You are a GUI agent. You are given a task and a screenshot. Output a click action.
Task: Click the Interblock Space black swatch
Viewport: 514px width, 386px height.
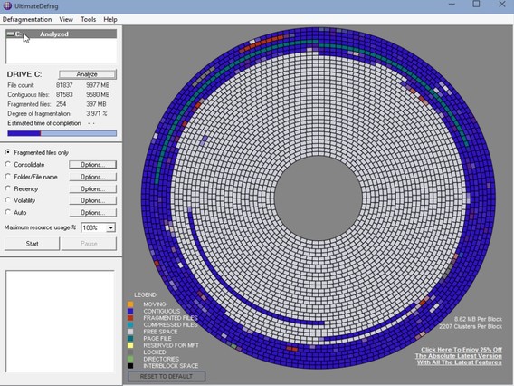[130, 366]
